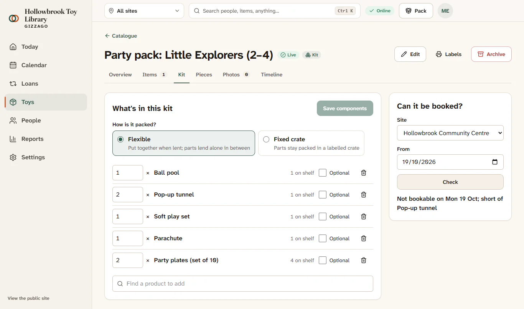The height and width of the screenshot is (309, 524).
Task: Toggle Optional for Party plates (set of 10)
Action: [x=323, y=260]
